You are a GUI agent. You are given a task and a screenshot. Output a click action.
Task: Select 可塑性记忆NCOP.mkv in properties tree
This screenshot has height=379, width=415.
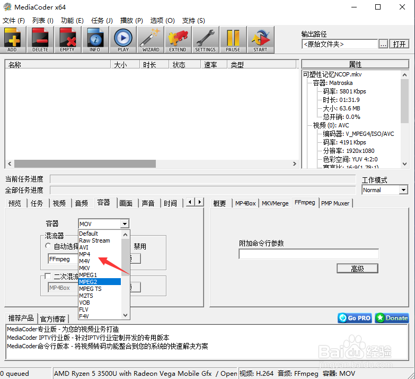point(332,74)
